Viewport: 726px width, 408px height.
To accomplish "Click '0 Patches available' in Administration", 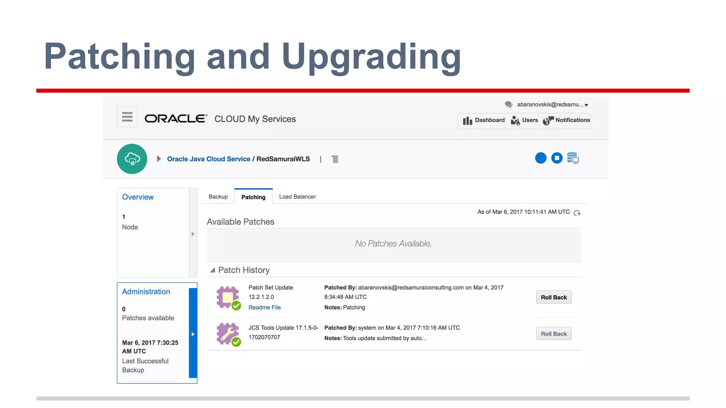I will 148,314.
